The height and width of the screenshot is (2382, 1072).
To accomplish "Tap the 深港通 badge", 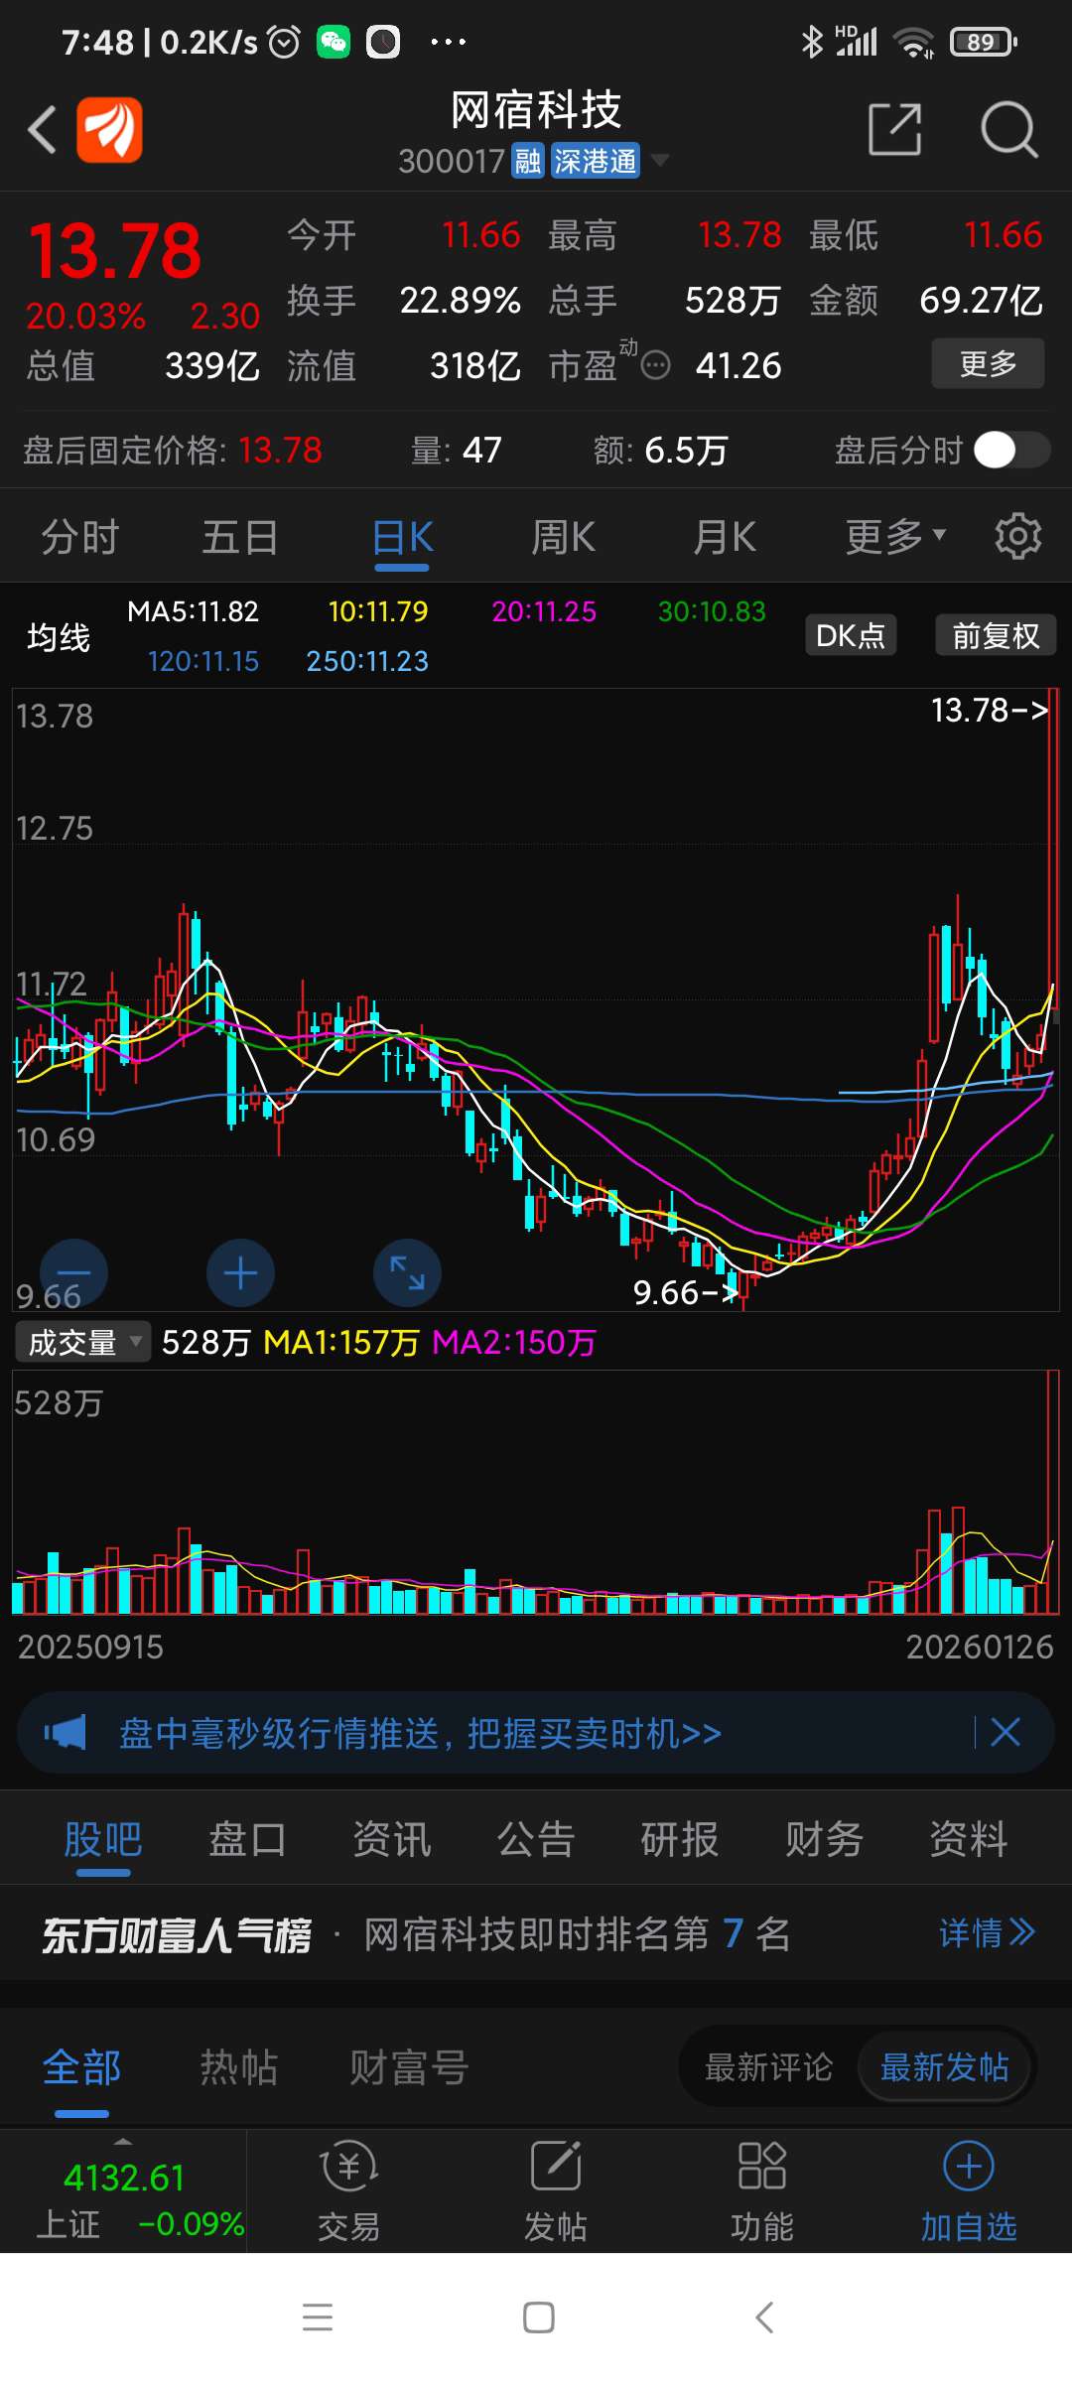I will pyautogui.click(x=596, y=161).
